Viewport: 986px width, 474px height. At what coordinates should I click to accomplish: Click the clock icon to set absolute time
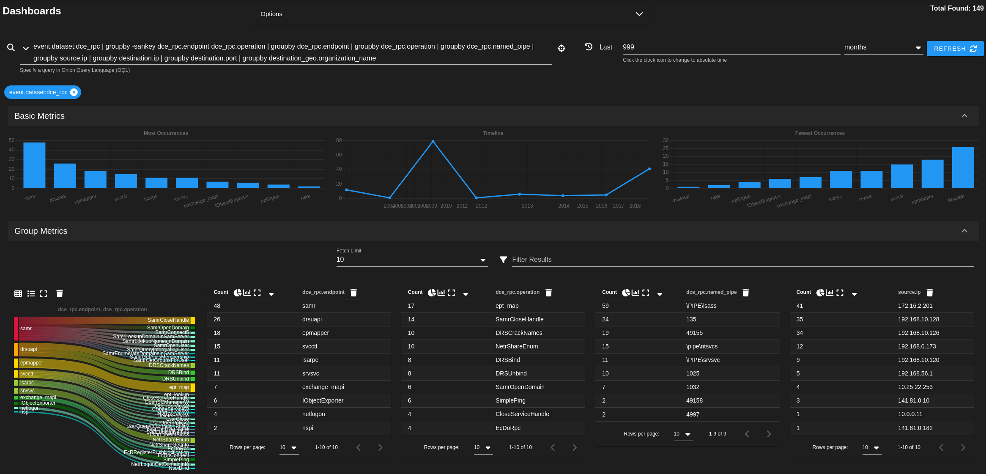tap(589, 47)
